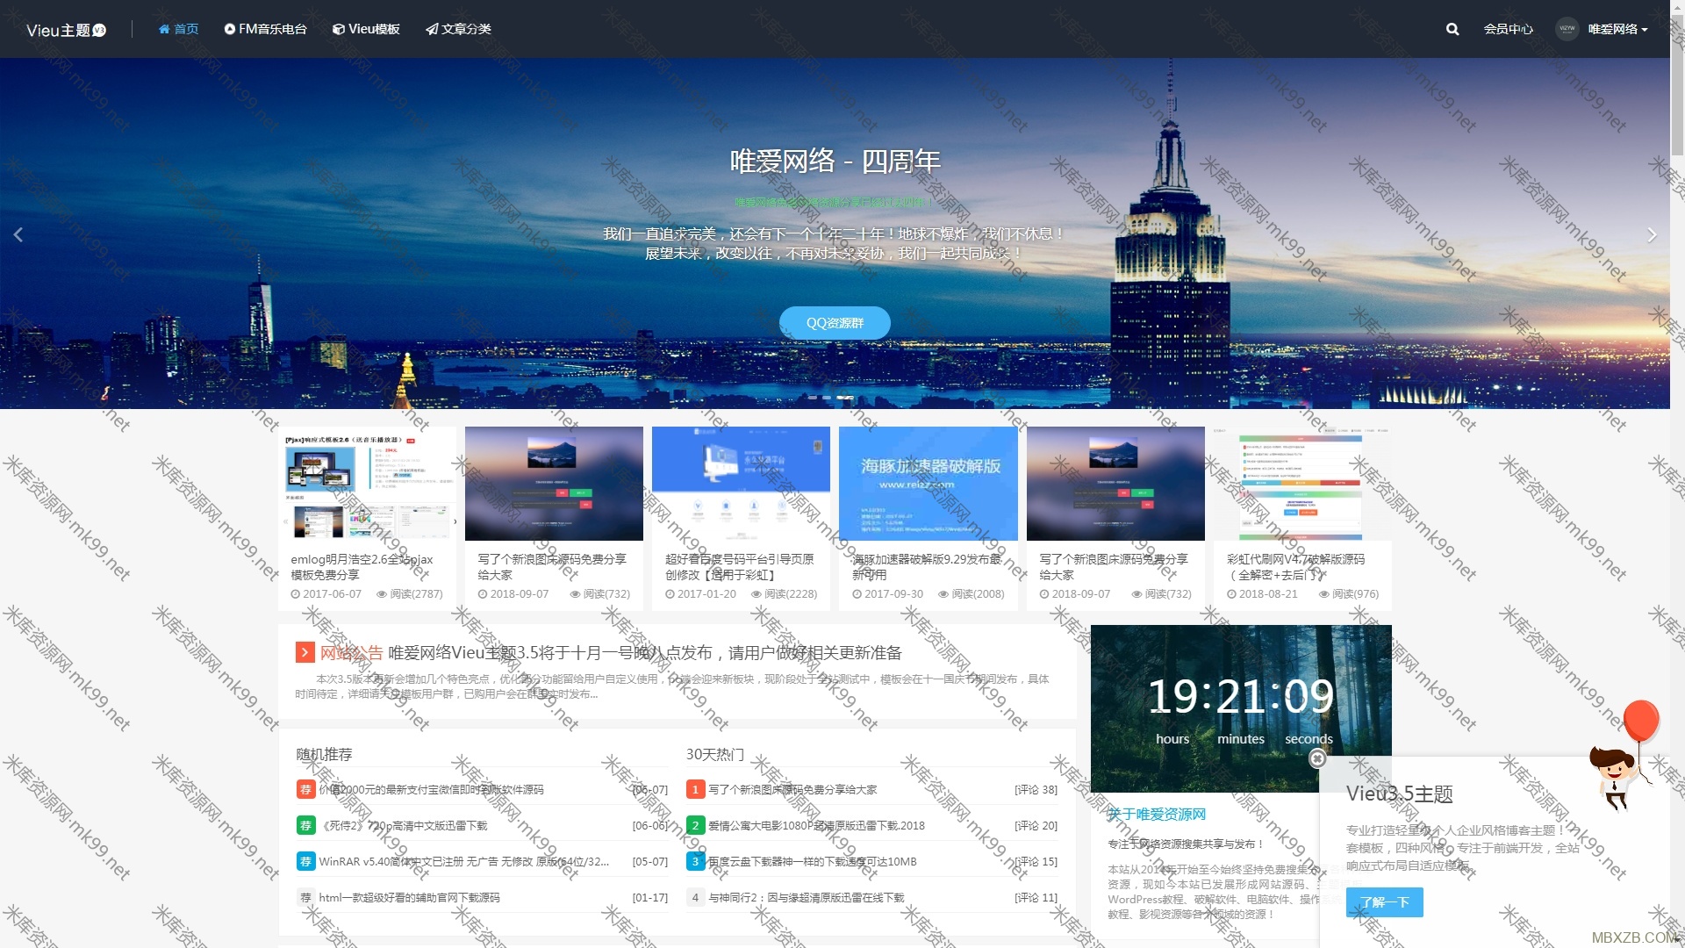
Task: Click the countdown clock widget
Action: click(x=1241, y=708)
